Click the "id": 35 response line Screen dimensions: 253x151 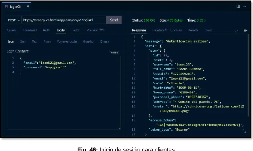coord(160,55)
